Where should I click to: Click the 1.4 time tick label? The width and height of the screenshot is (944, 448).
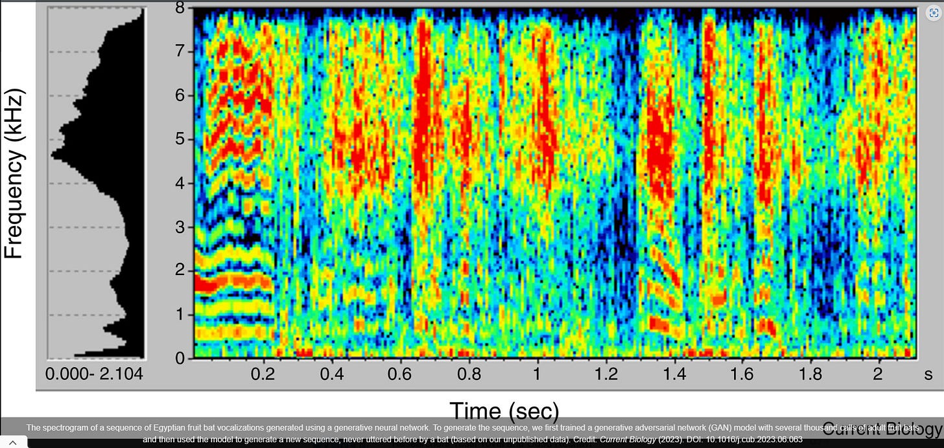(x=674, y=375)
